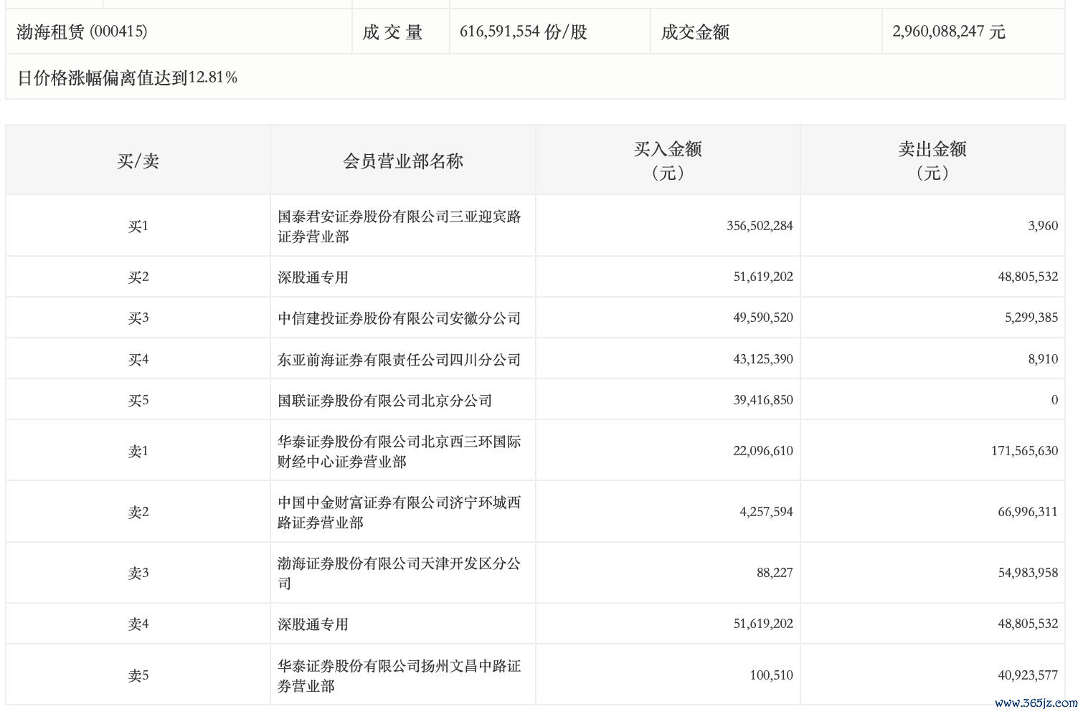
Task: Select 51,619,202 in the 买2 row
Action: [x=763, y=277]
